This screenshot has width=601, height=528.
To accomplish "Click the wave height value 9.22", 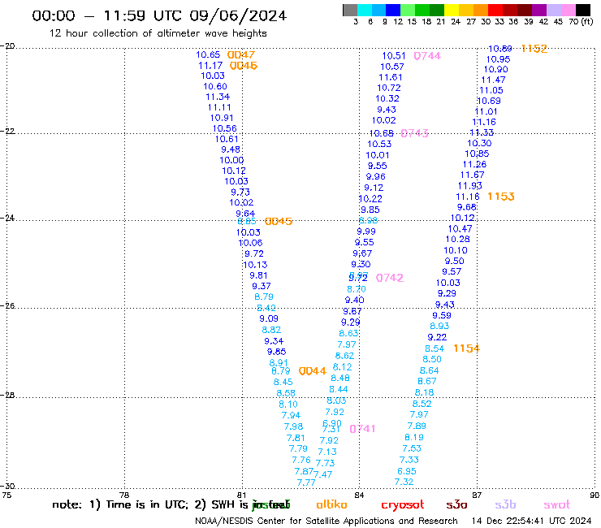I will pyautogui.click(x=437, y=337).
